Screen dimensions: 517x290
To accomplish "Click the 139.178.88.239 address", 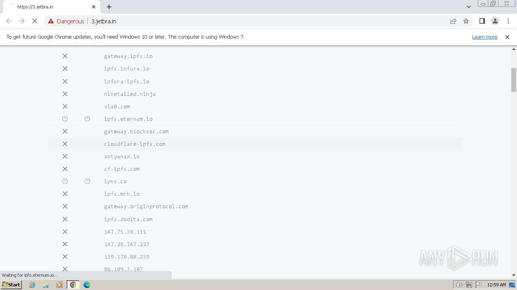I will (127, 257).
